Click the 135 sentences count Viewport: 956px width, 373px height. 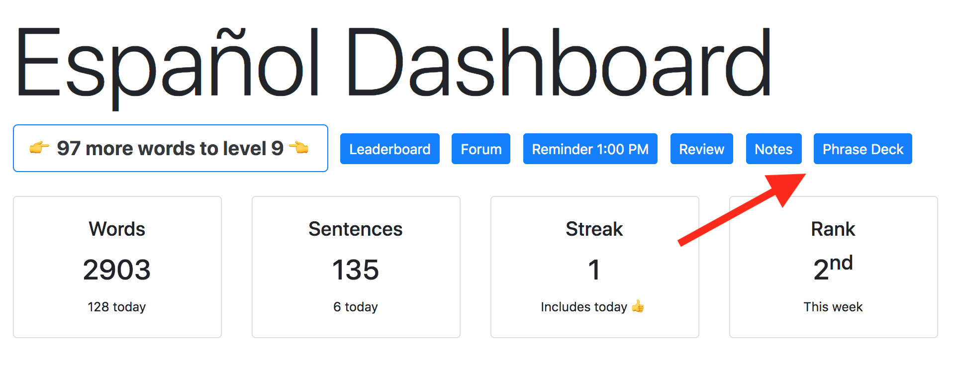[x=356, y=270]
